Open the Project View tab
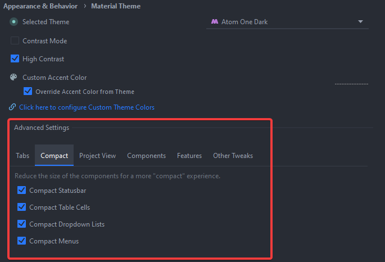Viewport: 385px width, 262px height. pyautogui.click(x=97, y=156)
